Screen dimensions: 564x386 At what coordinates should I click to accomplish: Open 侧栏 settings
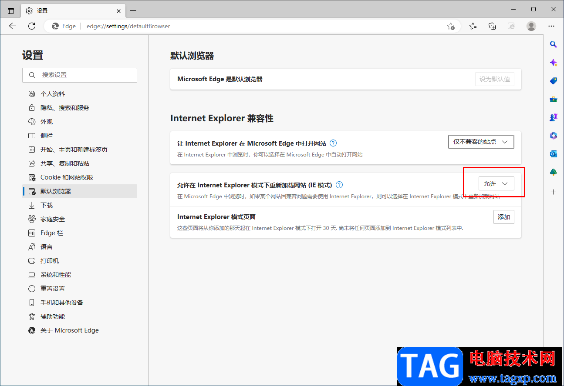tap(80, 136)
